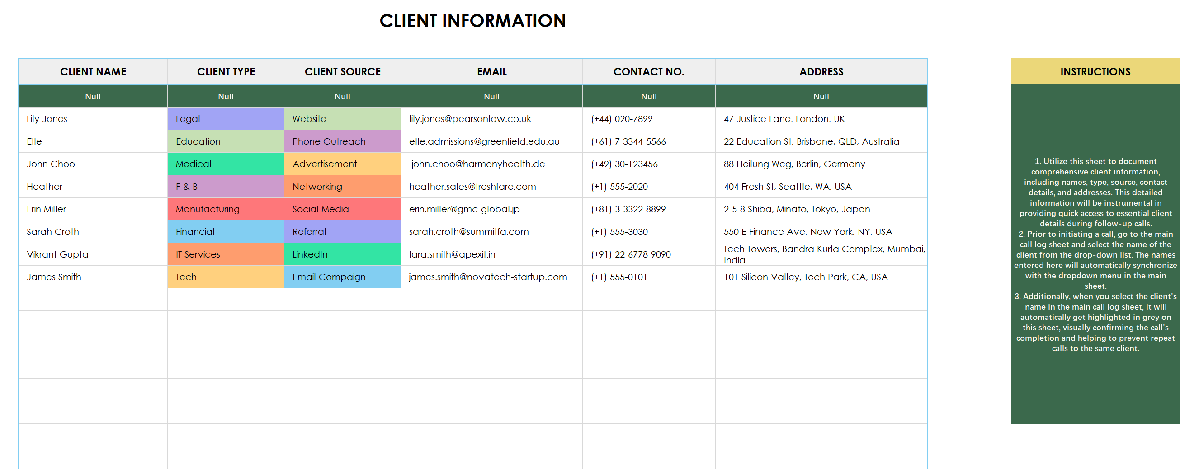Select the INSTRUCTIONS header cell

coord(1095,72)
